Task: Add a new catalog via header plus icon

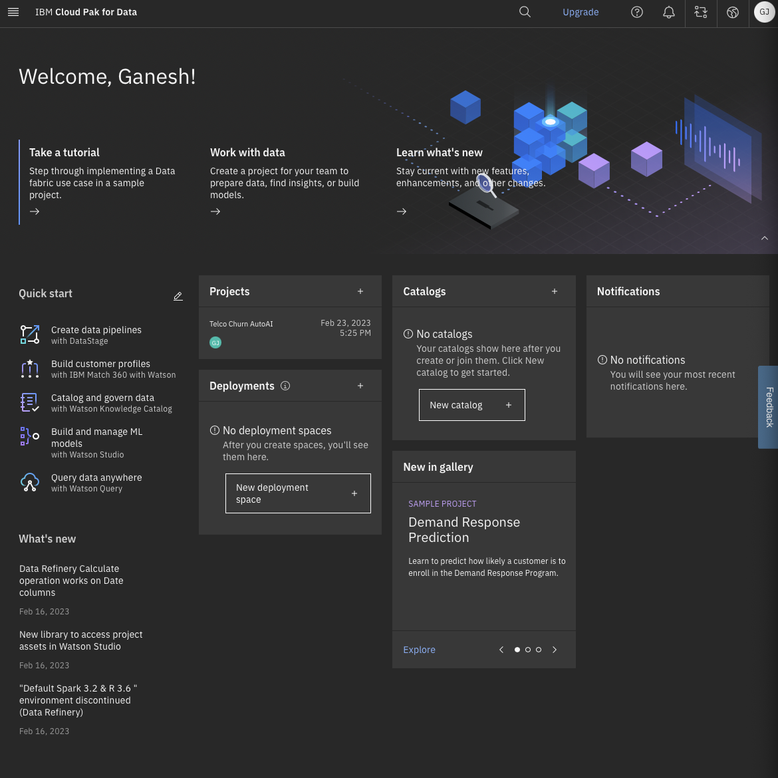Action: [x=554, y=291]
